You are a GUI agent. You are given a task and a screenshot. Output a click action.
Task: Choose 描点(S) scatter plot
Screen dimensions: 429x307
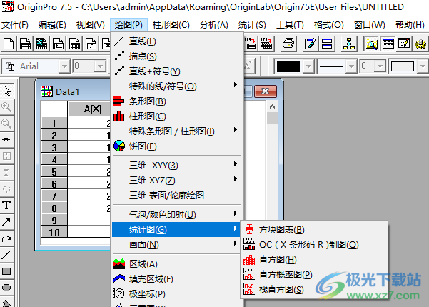(176, 56)
